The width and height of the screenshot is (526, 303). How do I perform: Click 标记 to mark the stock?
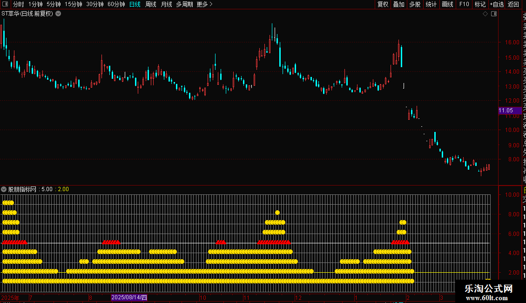pos(480,4)
